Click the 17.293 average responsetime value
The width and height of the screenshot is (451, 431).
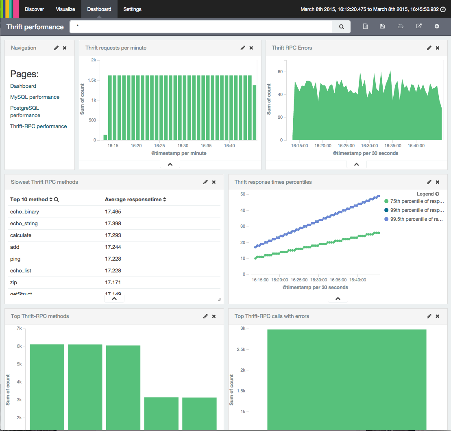coord(113,235)
